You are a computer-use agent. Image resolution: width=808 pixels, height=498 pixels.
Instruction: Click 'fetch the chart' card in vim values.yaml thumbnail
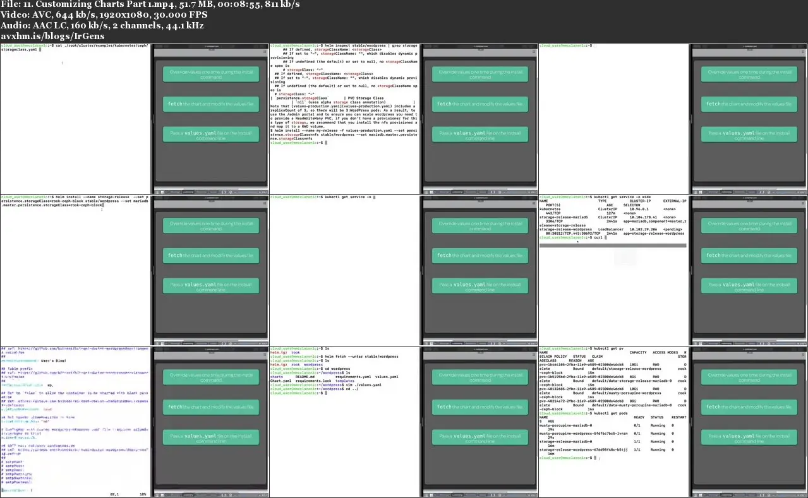click(x=211, y=407)
